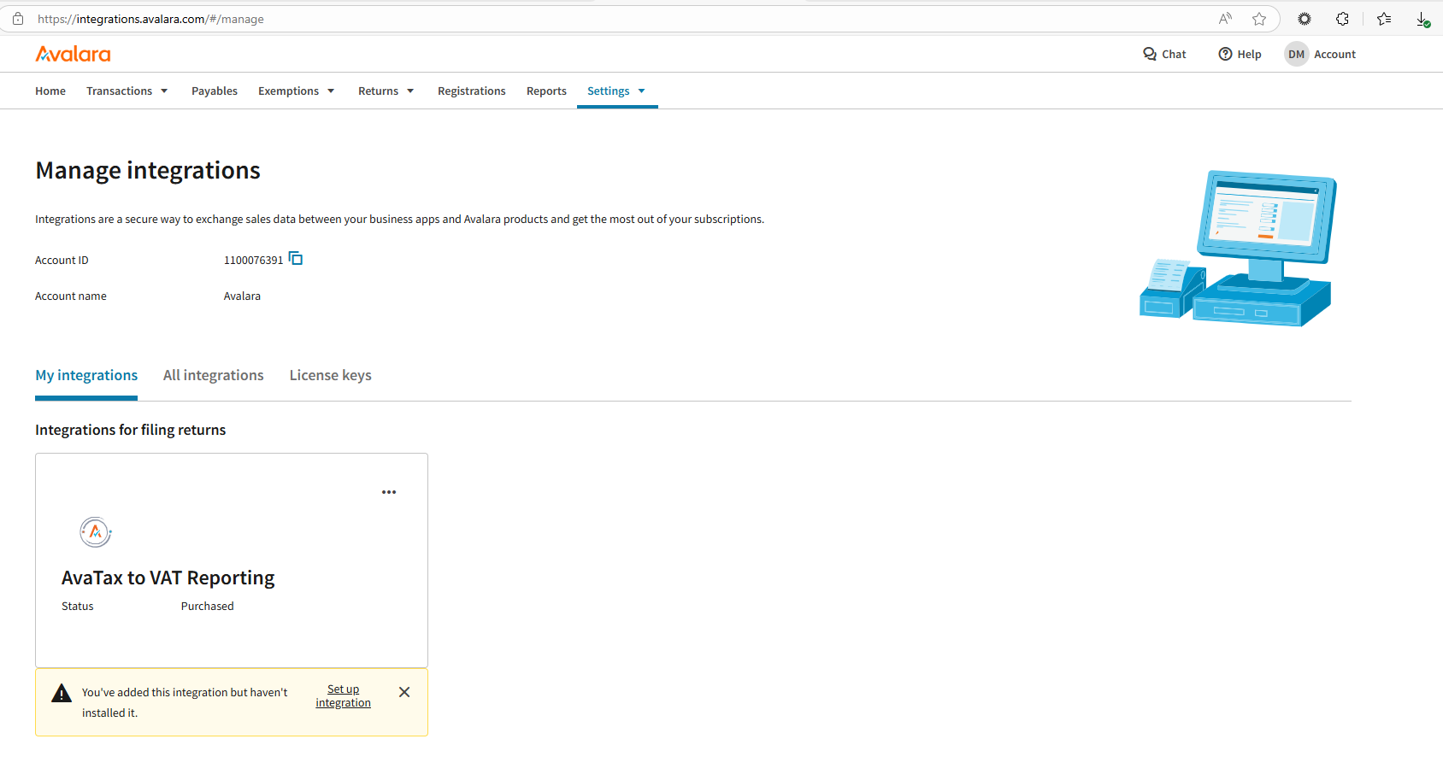
Task: Click the browser address bar URL
Action: [150, 19]
